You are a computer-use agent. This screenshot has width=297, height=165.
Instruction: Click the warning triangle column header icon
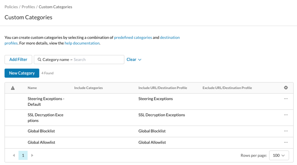click(13, 88)
